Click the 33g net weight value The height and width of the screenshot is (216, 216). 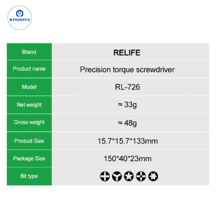click(x=127, y=105)
